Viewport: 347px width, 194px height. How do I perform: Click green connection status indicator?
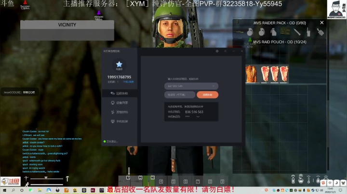point(105,141)
